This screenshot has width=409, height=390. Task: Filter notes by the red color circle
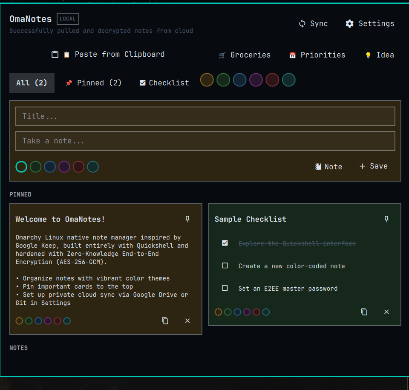pyautogui.click(x=272, y=80)
